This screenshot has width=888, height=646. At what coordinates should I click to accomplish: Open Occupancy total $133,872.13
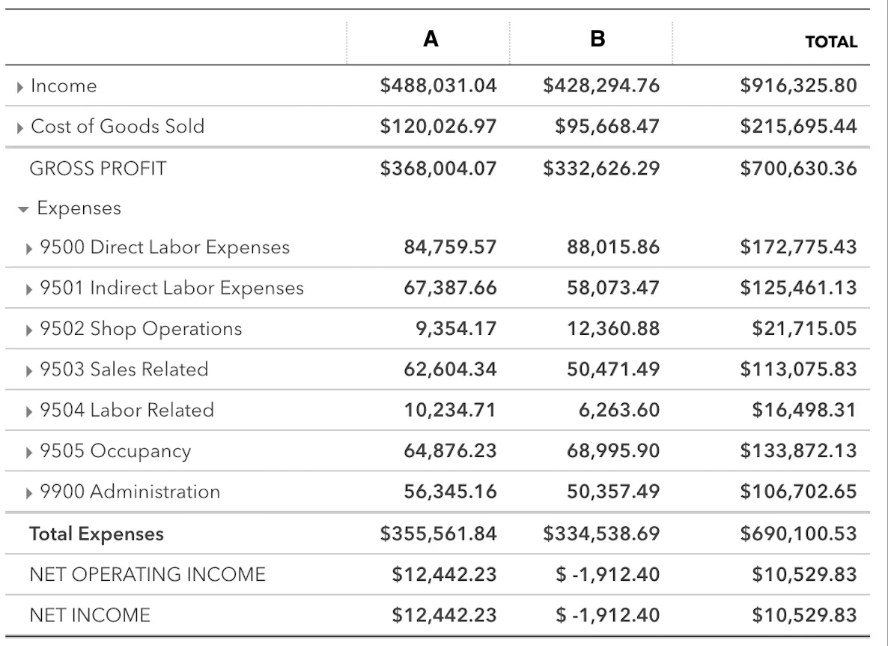[x=798, y=451]
